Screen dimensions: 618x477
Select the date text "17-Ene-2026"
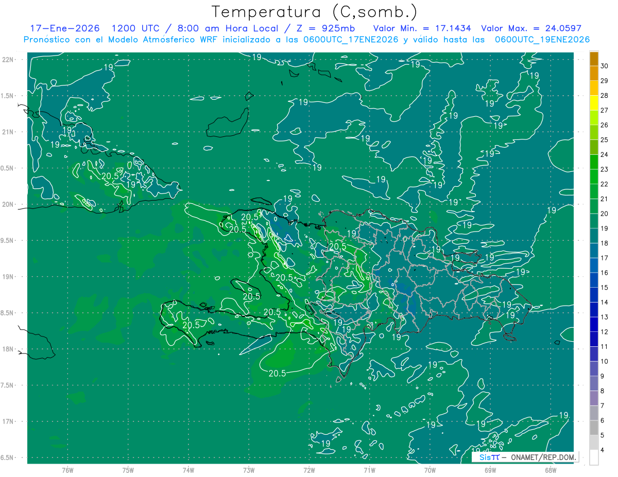pyautogui.click(x=65, y=29)
